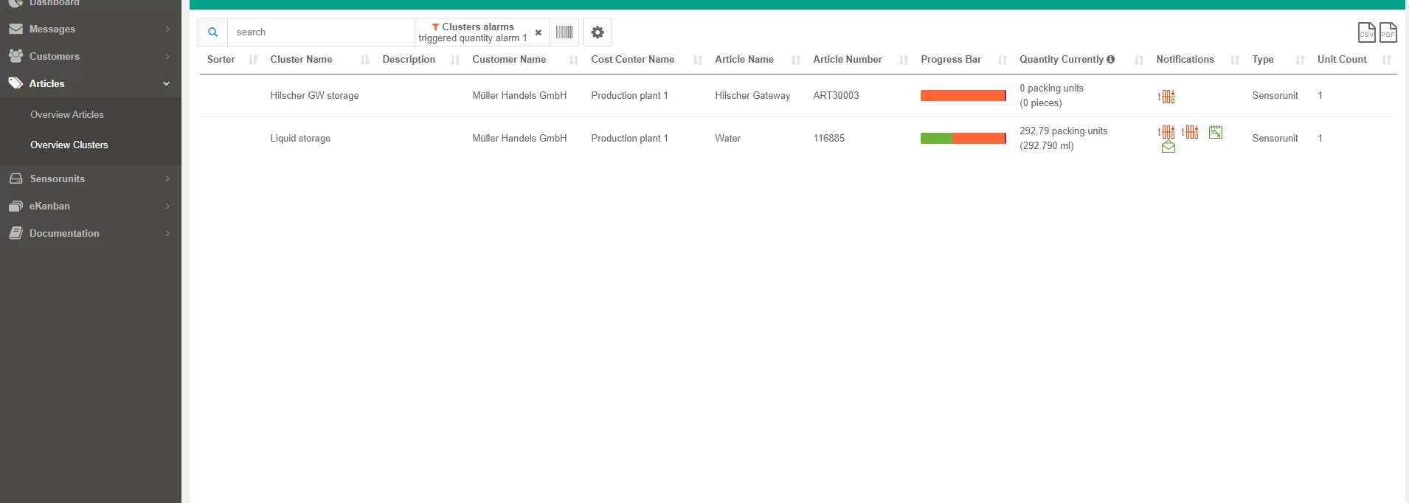Image resolution: width=1409 pixels, height=503 pixels.
Task: Click Production plant 1 in Hilscher GW row
Action: [x=629, y=95]
